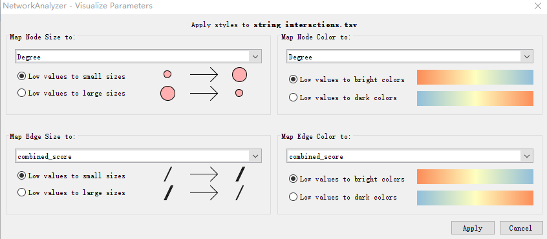Expand Map Edge Color combined_score dropdown
Image resolution: width=547 pixels, height=239 pixels.
(409, 156)
